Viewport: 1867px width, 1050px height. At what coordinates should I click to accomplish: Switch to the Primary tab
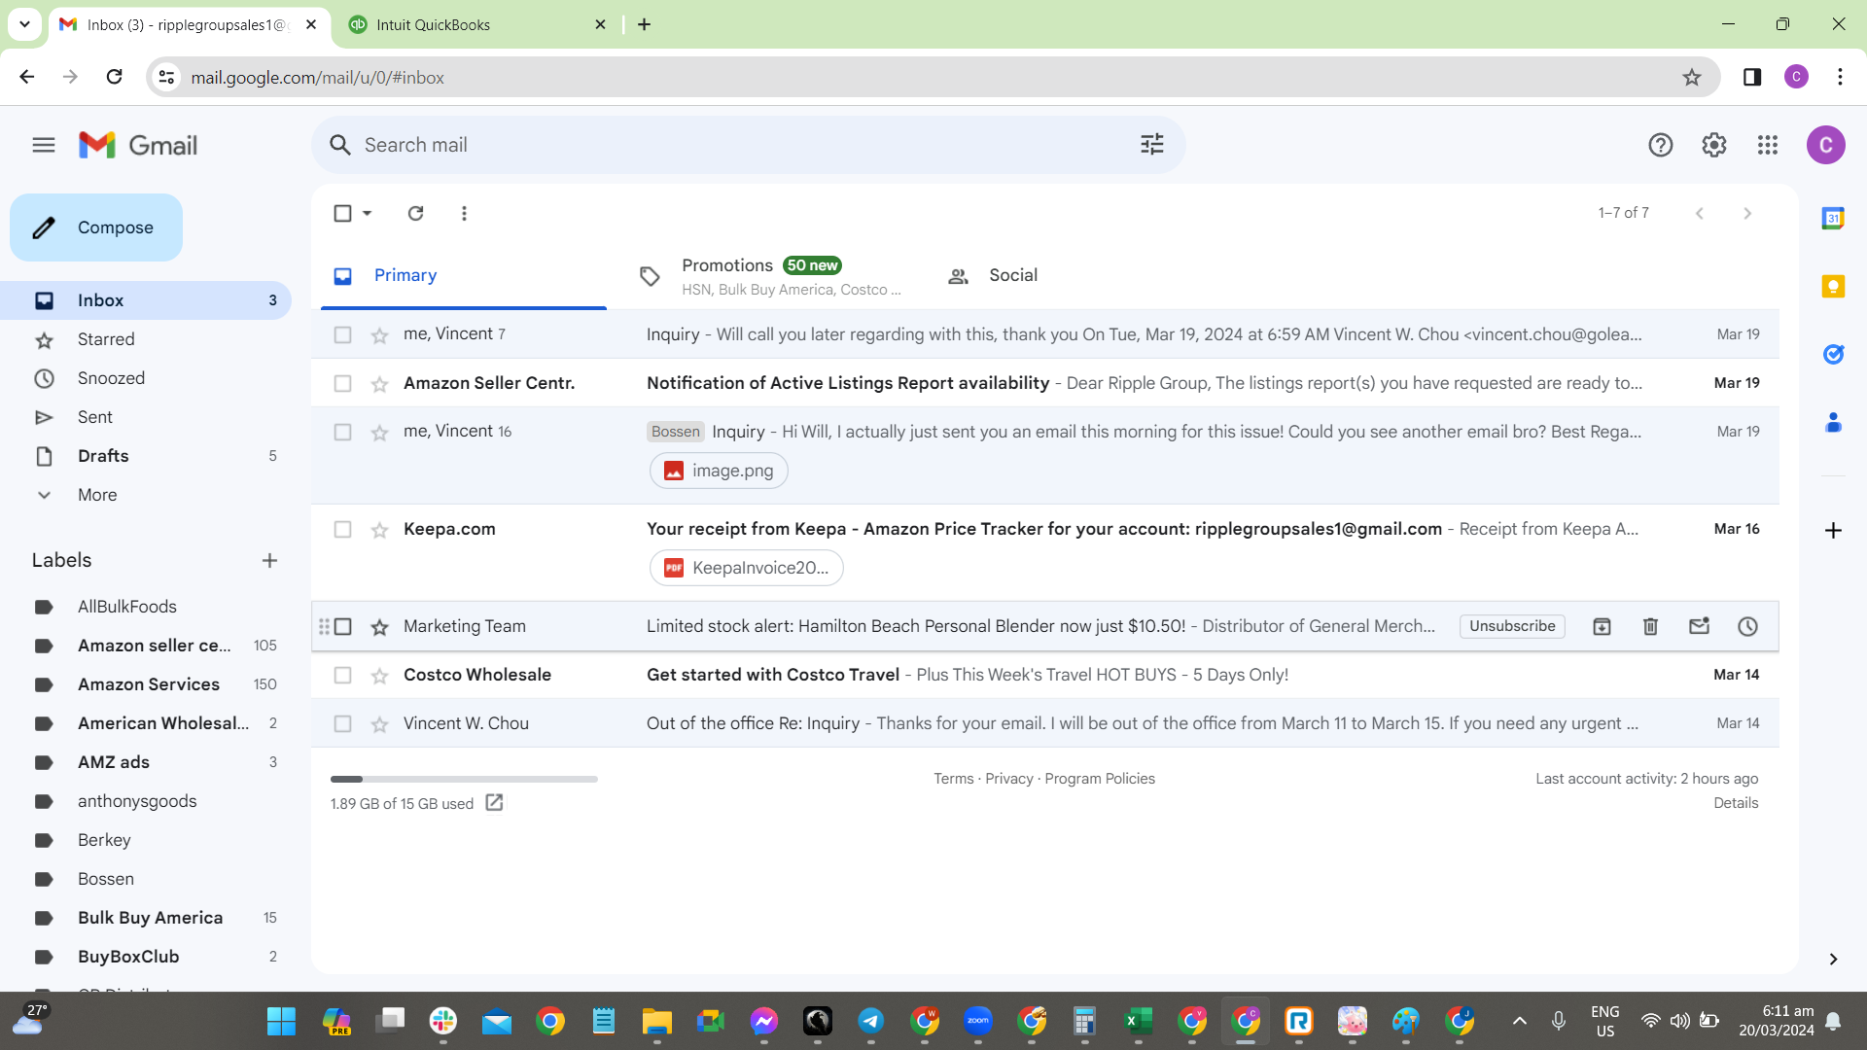[464, 276]
